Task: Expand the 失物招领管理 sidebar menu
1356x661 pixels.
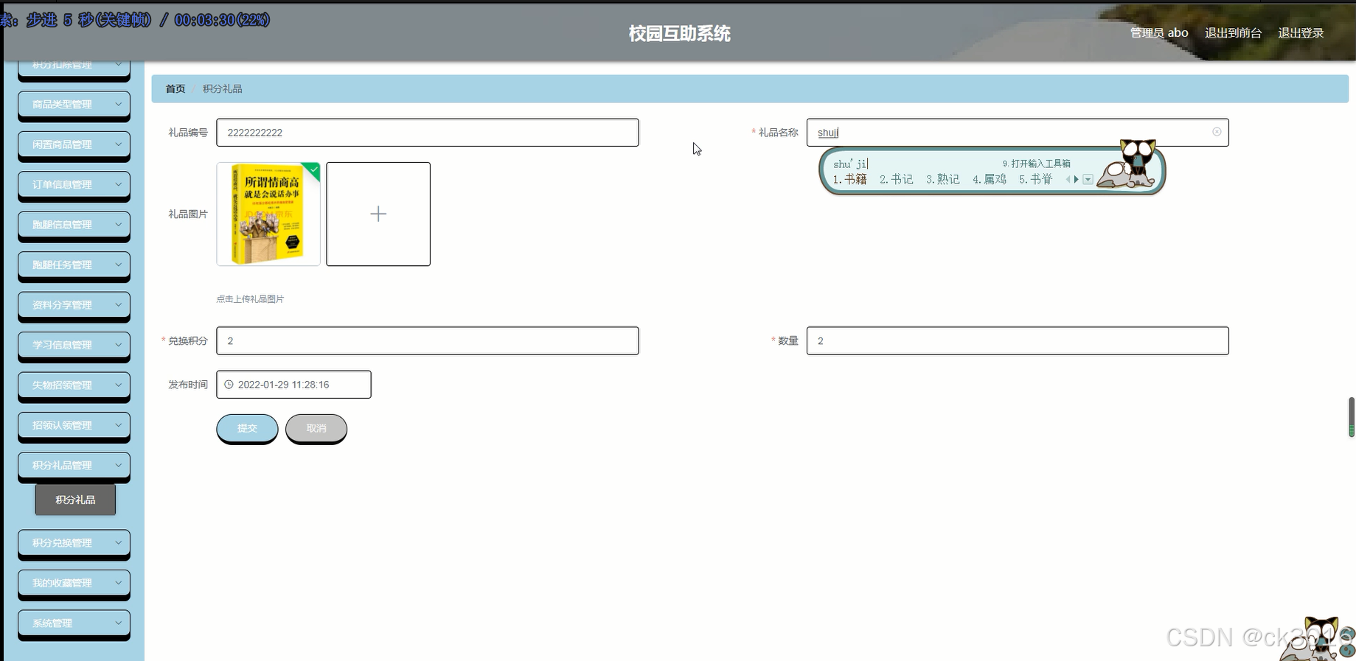Action: 74,385
